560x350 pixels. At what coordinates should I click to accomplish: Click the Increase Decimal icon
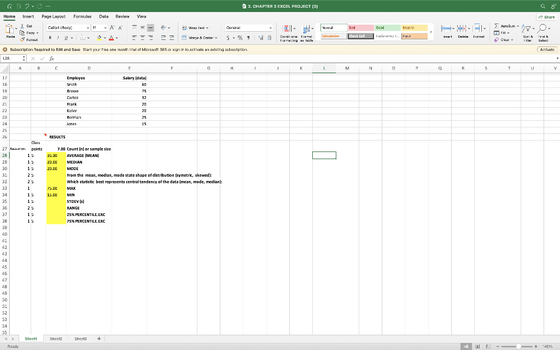pyautogui.click(x=262, y=38)
